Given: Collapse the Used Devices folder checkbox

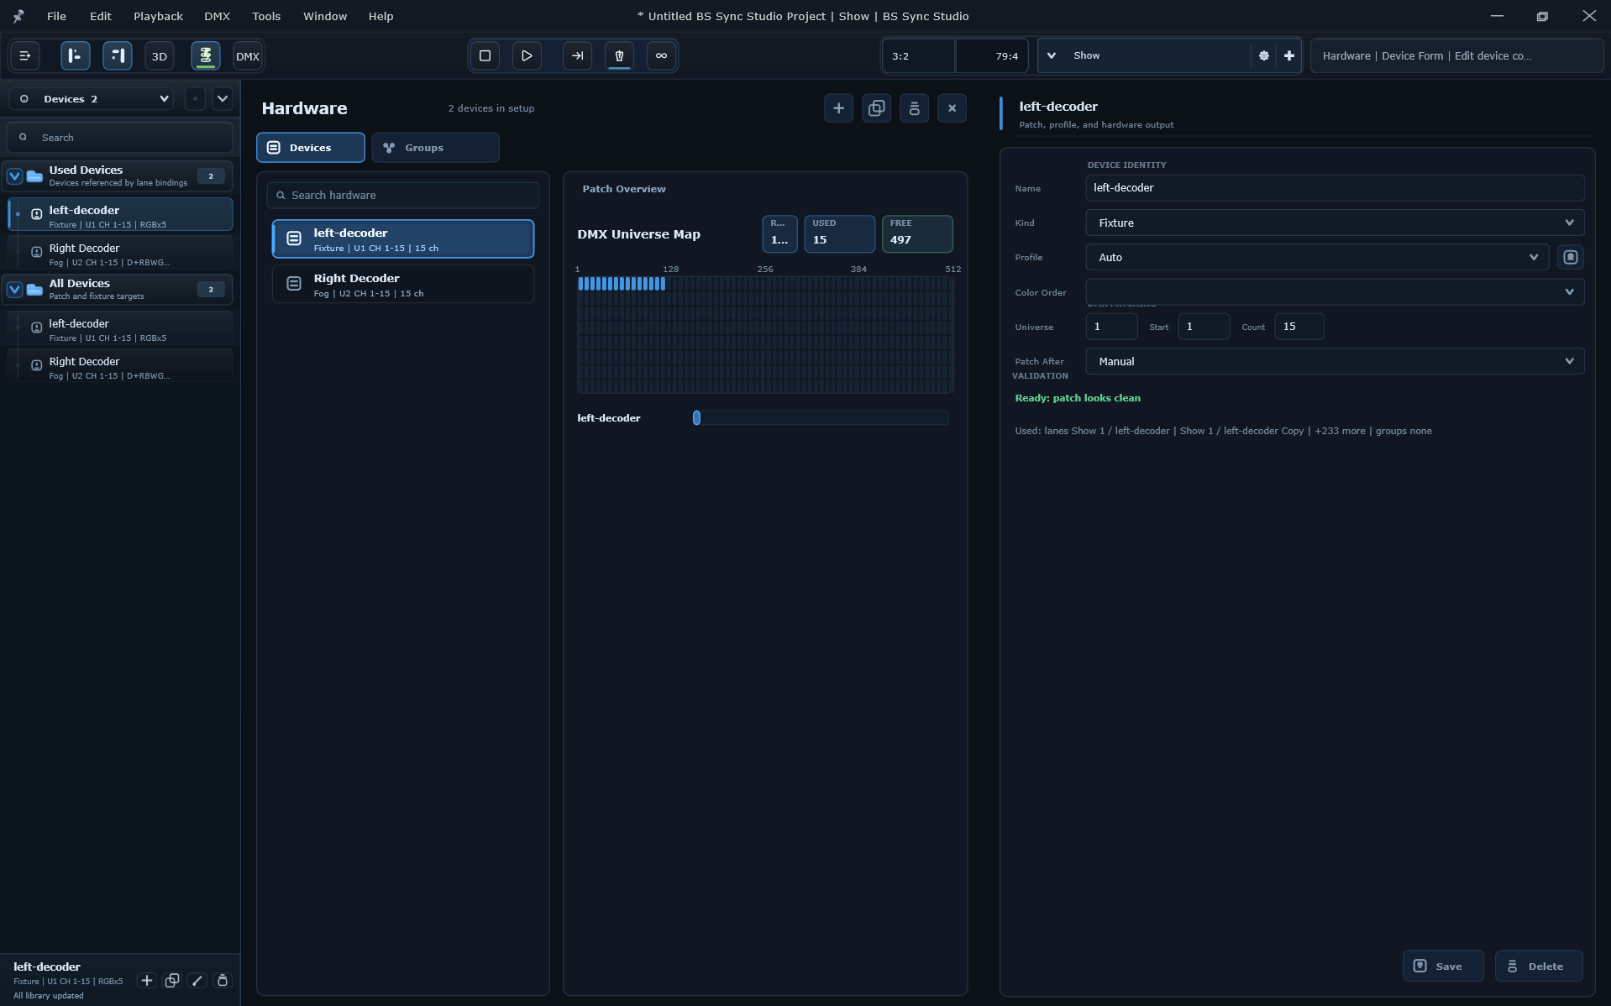Looking at the screenshot, I should click(x=14, y=176).
